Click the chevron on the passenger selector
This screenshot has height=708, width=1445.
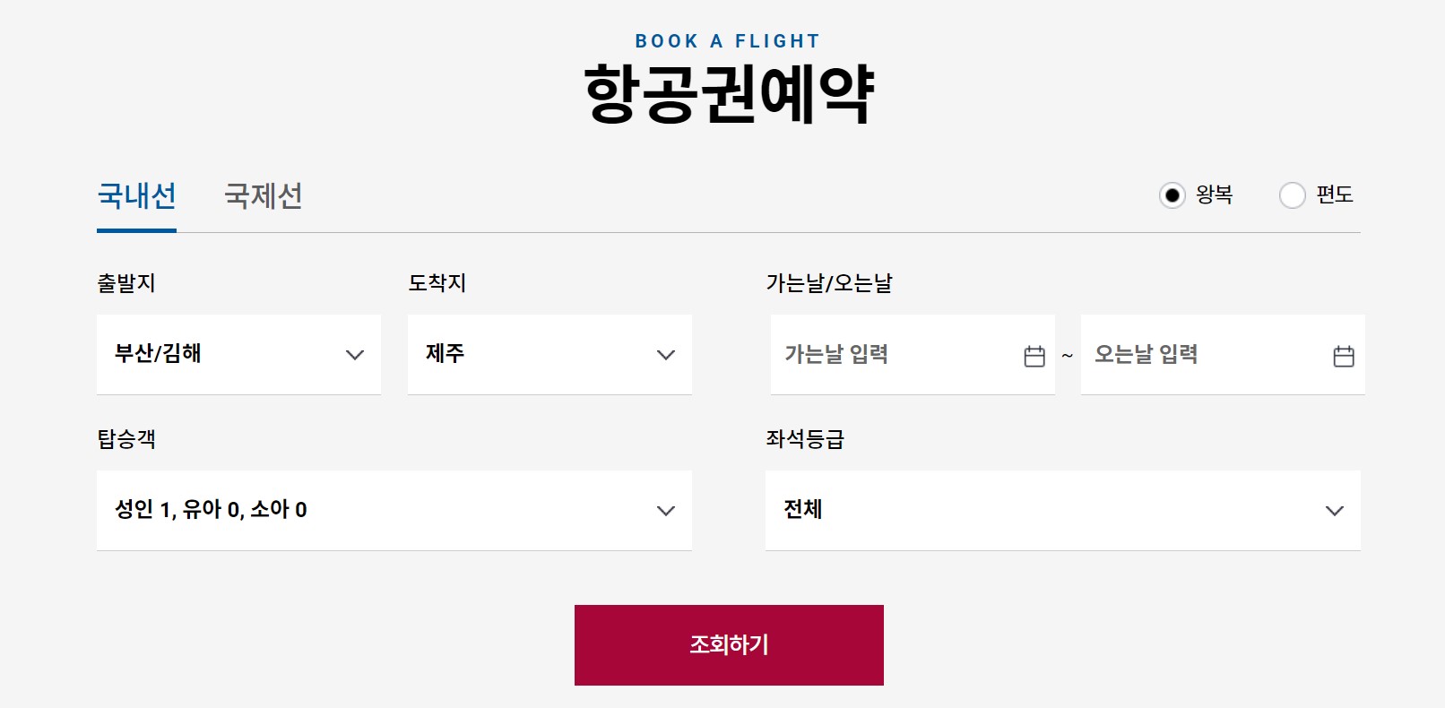pyautogui.click(x=665, y=511)
